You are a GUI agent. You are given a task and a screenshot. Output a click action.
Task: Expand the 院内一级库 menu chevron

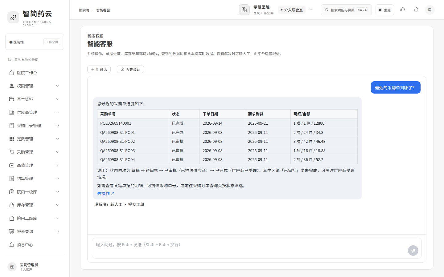58,192
